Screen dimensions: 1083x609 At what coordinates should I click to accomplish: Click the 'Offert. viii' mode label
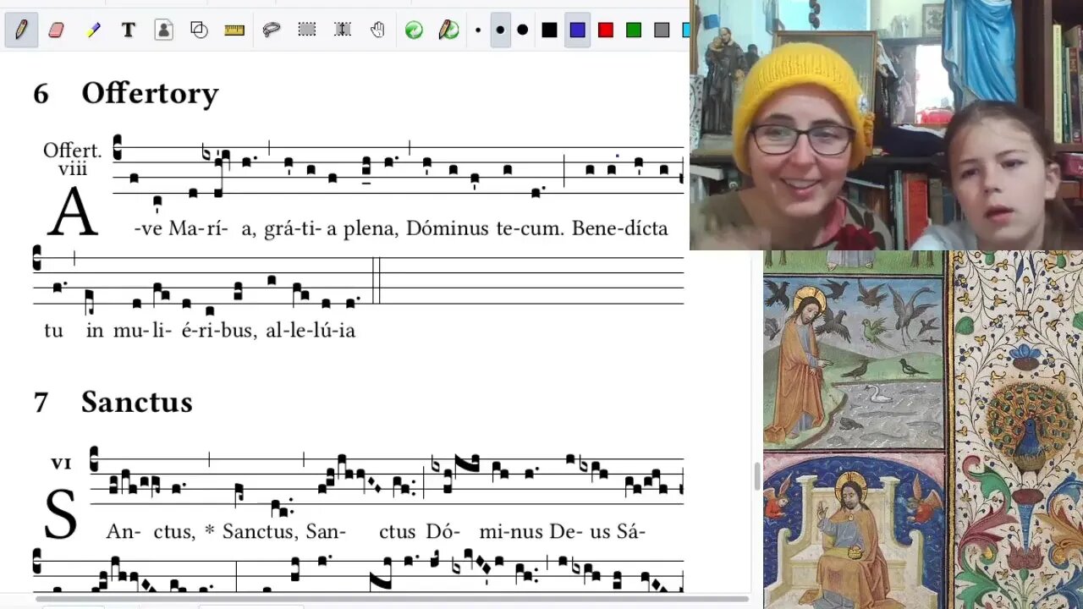72,159
